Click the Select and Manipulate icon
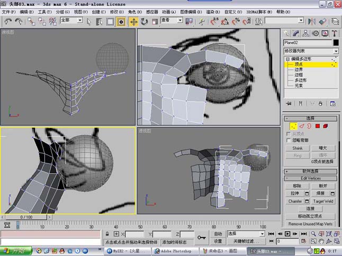This screenshot has height=256, width=342. pos(202,22)
